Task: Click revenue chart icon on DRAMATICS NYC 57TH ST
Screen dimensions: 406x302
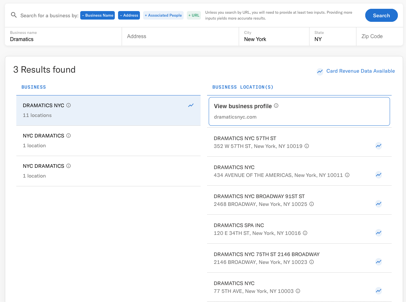Action: (x=378, y=146)
